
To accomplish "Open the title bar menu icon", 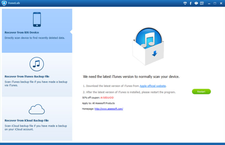I will click(202, 3).
